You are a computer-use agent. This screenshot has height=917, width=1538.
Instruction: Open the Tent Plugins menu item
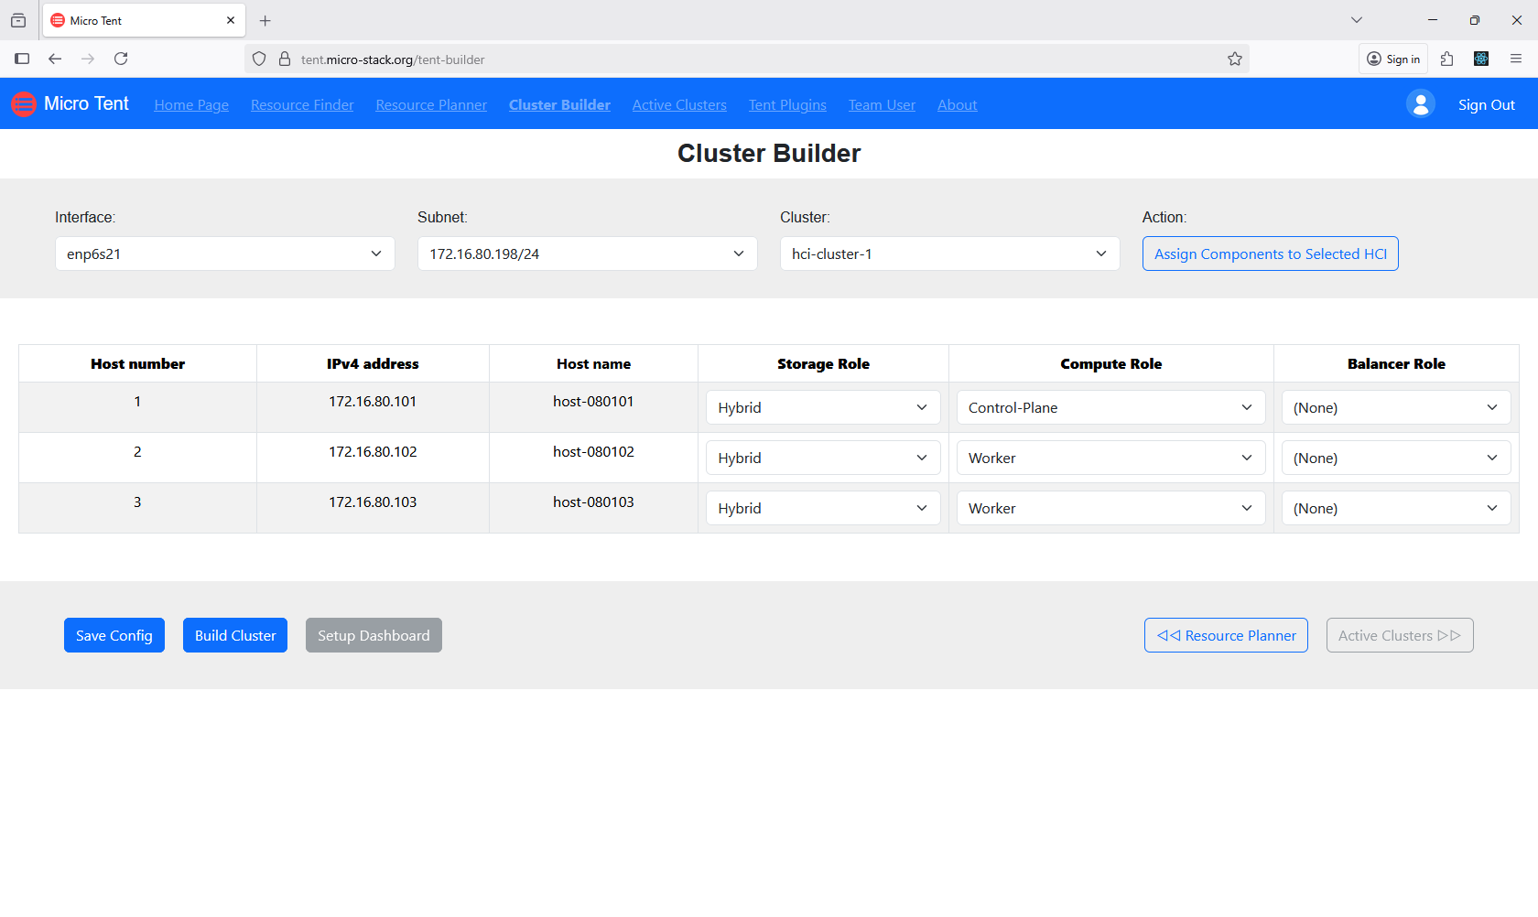click(x=787, y=104)
